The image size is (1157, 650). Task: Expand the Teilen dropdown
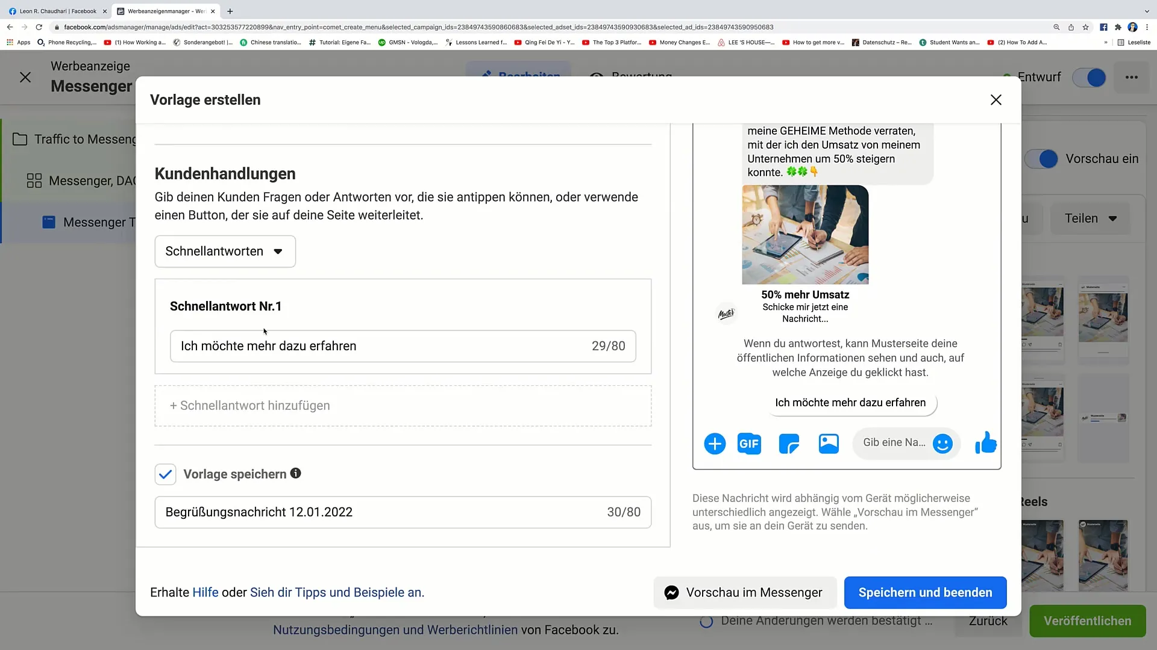tap(1090, 218)
